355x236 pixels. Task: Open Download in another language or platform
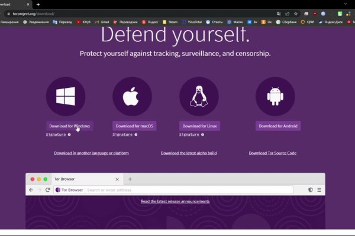(x=91, y=153)
